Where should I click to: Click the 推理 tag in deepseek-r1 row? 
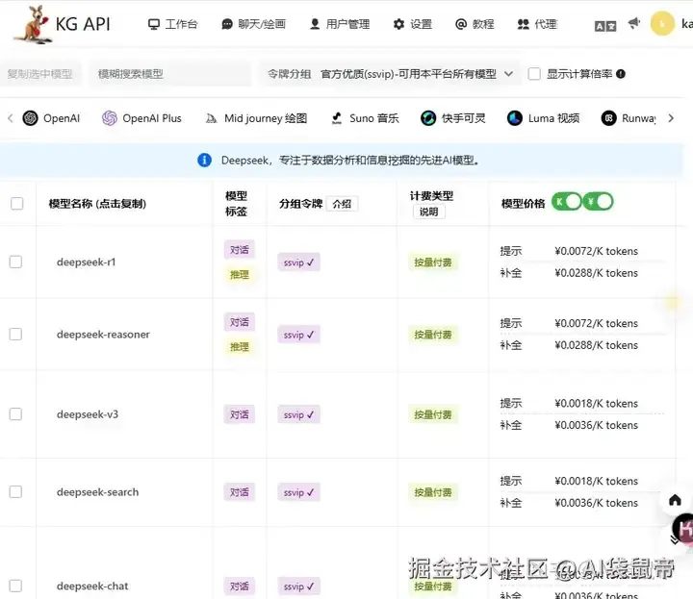(x=239, y=275)
